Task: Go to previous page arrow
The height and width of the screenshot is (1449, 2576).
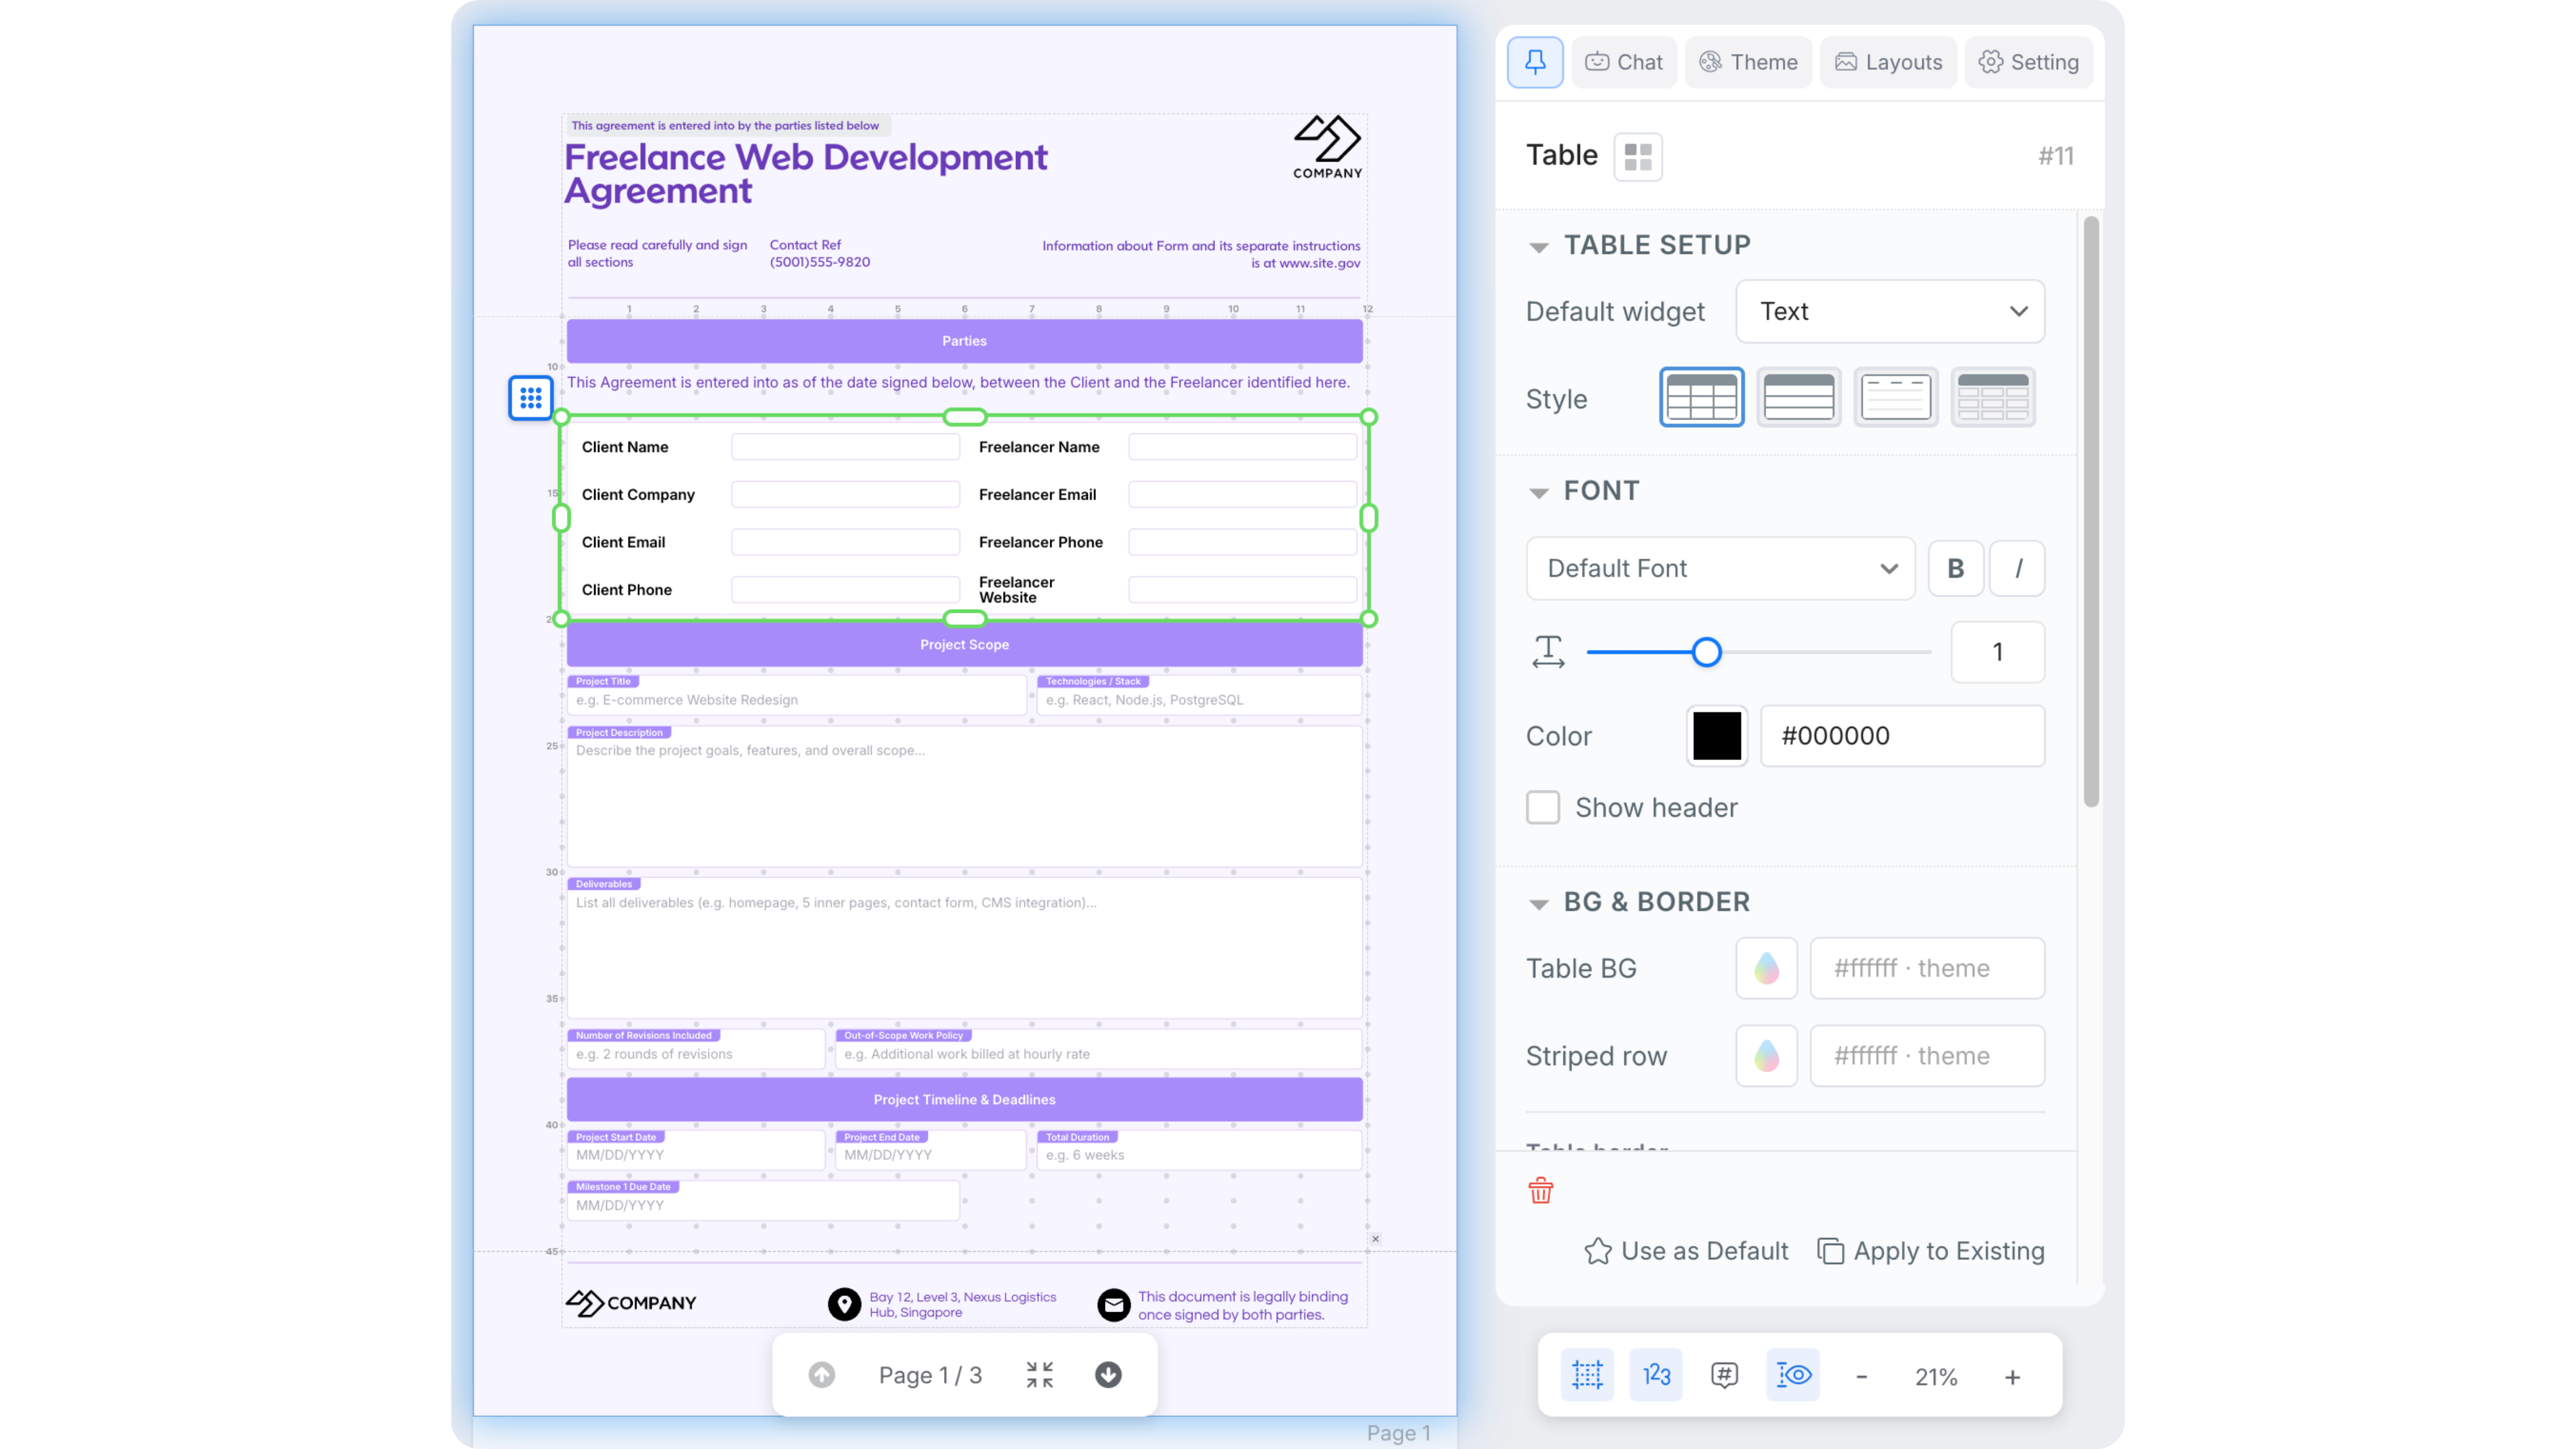Action: (821, 1375)
